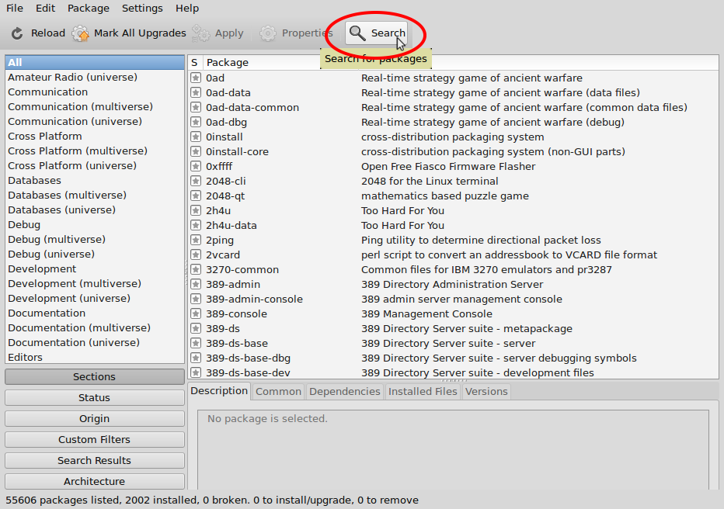Select Documentation section
This screenshot has width=724, height=509.
point(95,313)
